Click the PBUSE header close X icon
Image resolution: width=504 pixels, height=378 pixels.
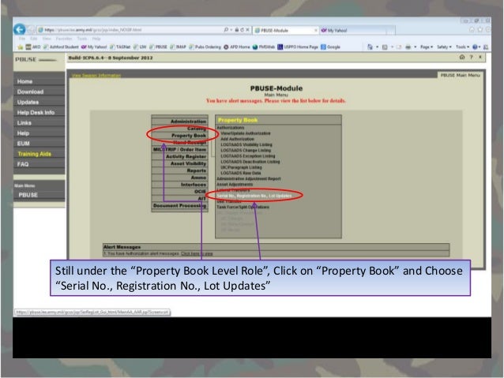[x=480, y=57]
